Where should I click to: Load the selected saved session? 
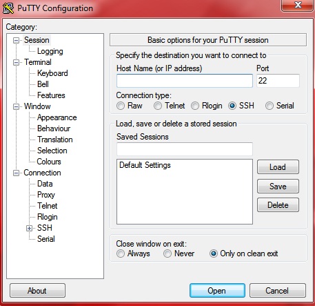pos(278,167)
